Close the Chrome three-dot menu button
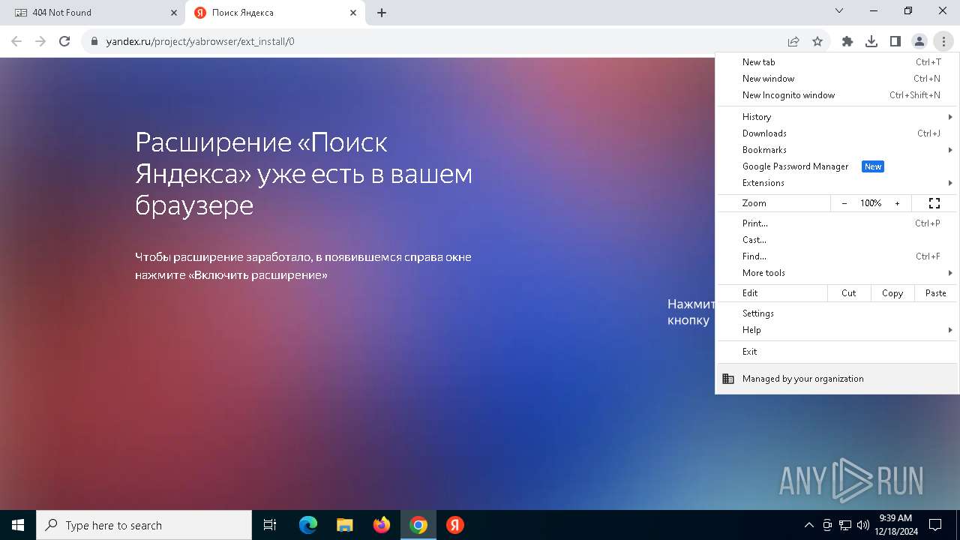This screenshot has height=540, width=960. tap(943, 41)
